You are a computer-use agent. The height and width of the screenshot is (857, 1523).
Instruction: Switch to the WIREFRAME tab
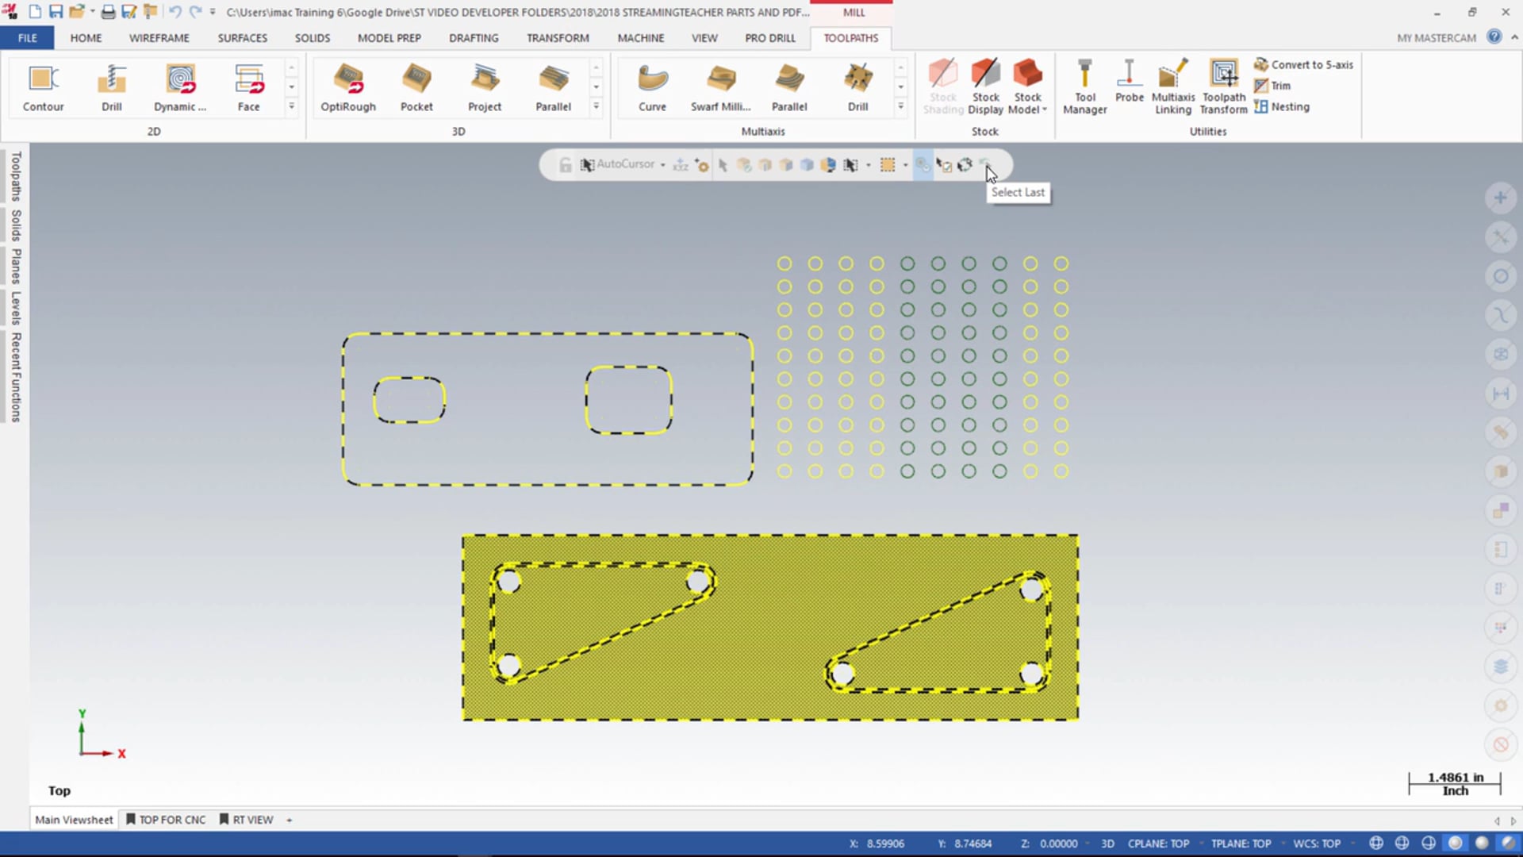click(x=159, y=37)
